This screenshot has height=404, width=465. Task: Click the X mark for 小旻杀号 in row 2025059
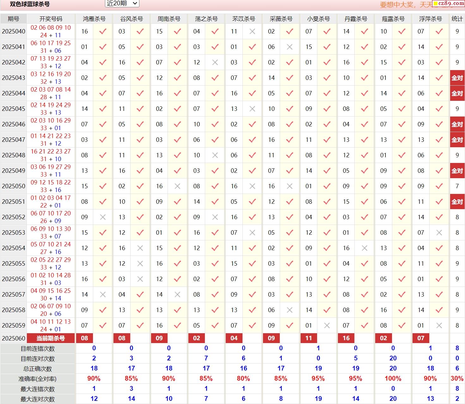tap(327, 325)
